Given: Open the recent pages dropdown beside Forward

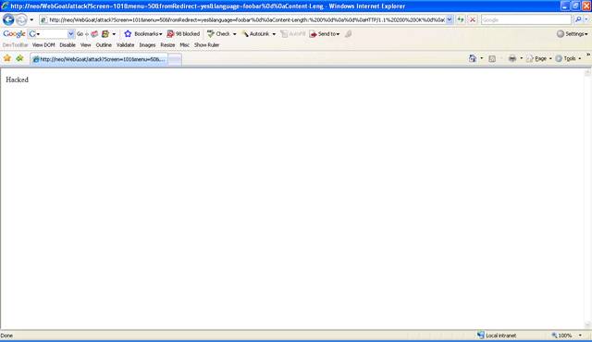Looking at the screenshot, I should point(31,19).
